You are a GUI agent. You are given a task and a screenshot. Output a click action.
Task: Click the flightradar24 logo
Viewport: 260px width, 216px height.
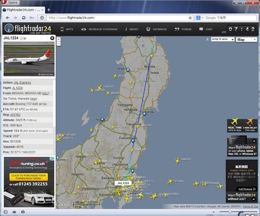(x=28, y=29)
